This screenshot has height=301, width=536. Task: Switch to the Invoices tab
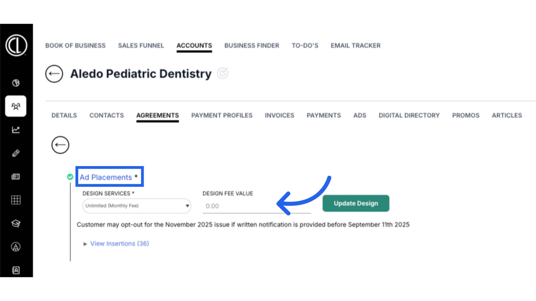(x=279, y=115)
